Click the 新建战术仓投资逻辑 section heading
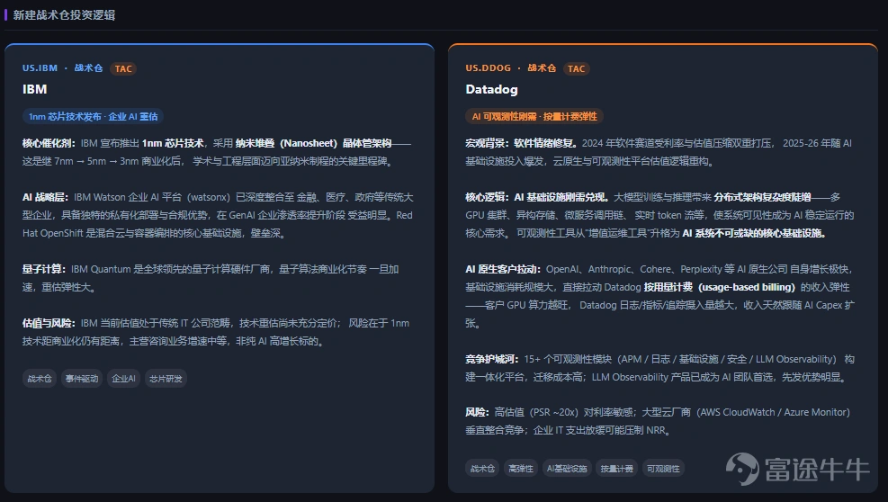Viewport: 888px width, 502px height. 64,15
